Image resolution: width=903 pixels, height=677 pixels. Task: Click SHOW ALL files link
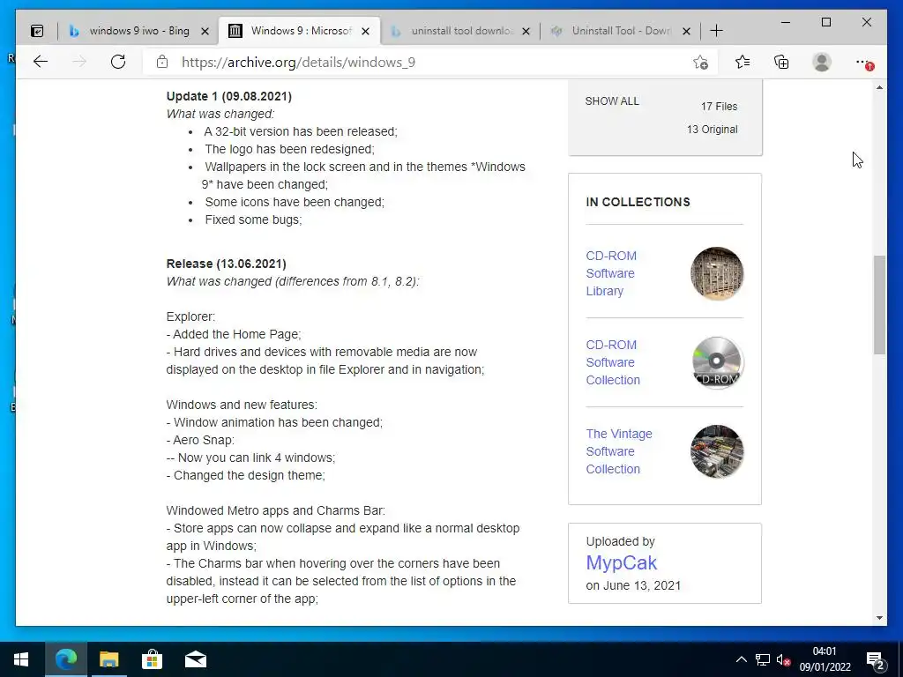(612, 101)
